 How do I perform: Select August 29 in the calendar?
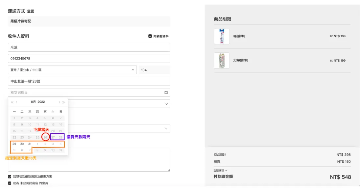(x=14, y=144)
